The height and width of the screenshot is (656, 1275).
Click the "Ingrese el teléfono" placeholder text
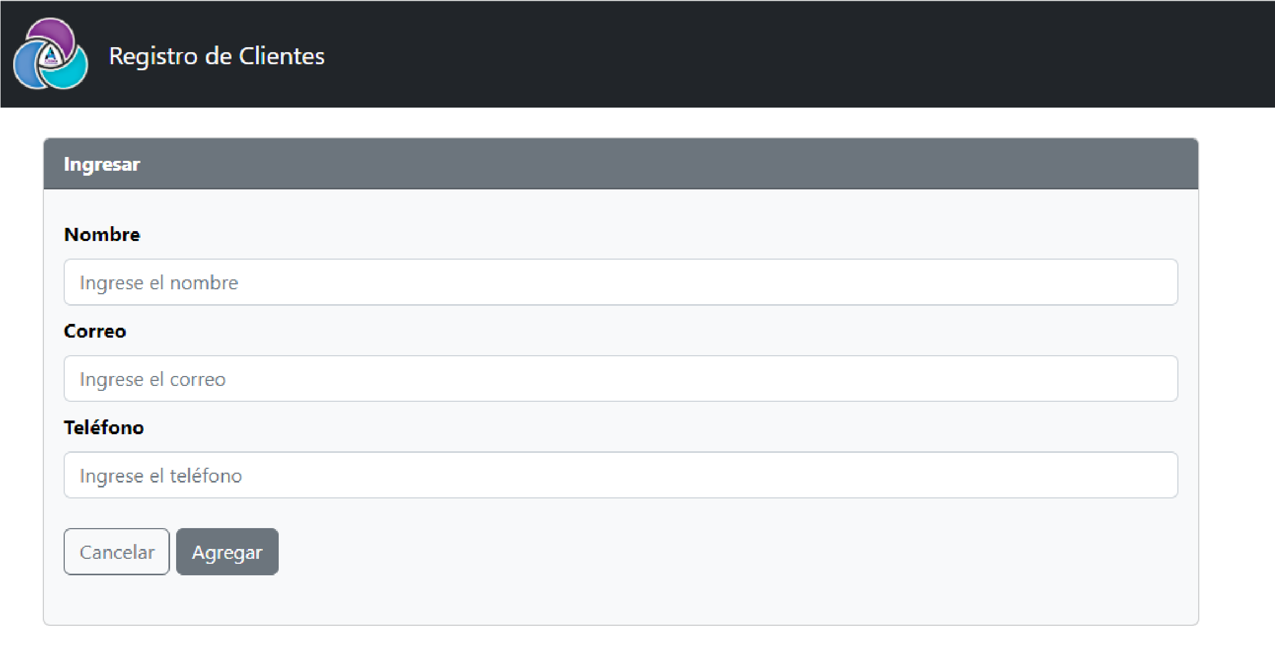[x=160, y=476]
